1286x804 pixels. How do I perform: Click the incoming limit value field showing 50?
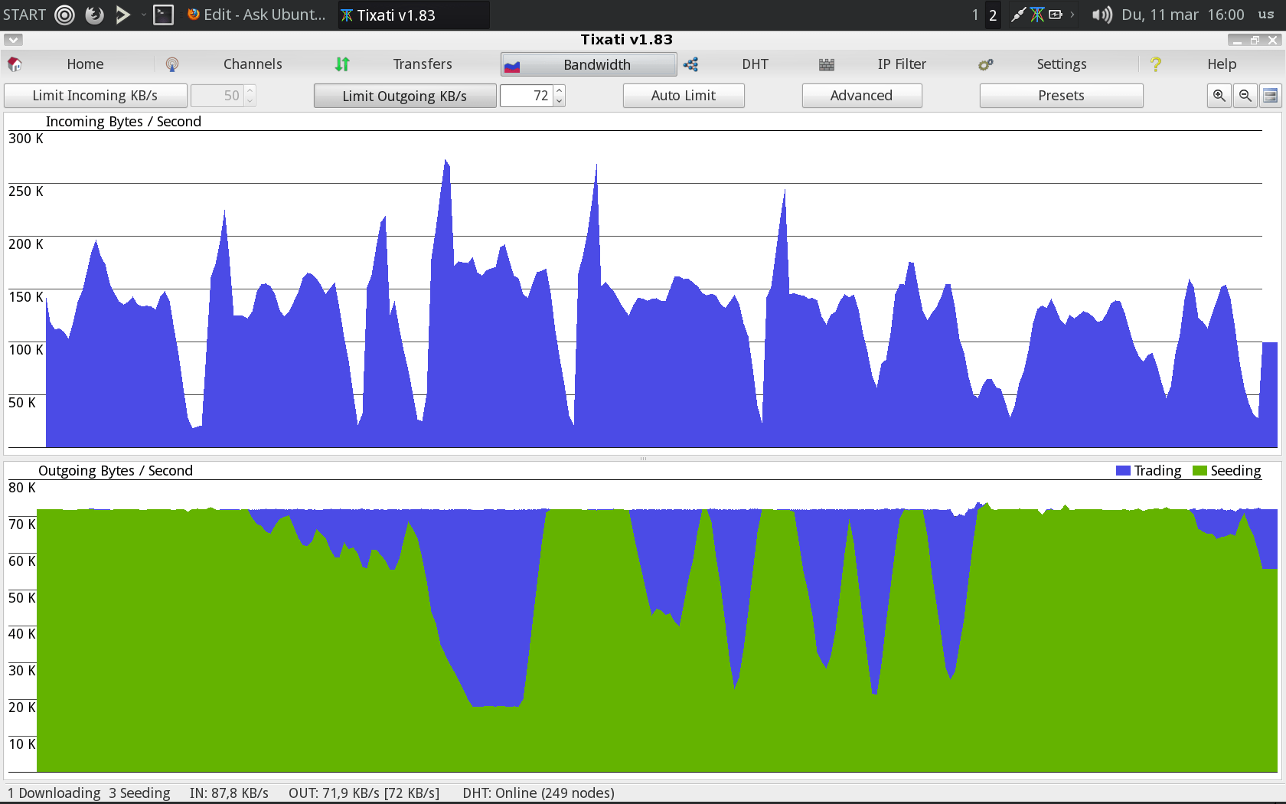217,96
